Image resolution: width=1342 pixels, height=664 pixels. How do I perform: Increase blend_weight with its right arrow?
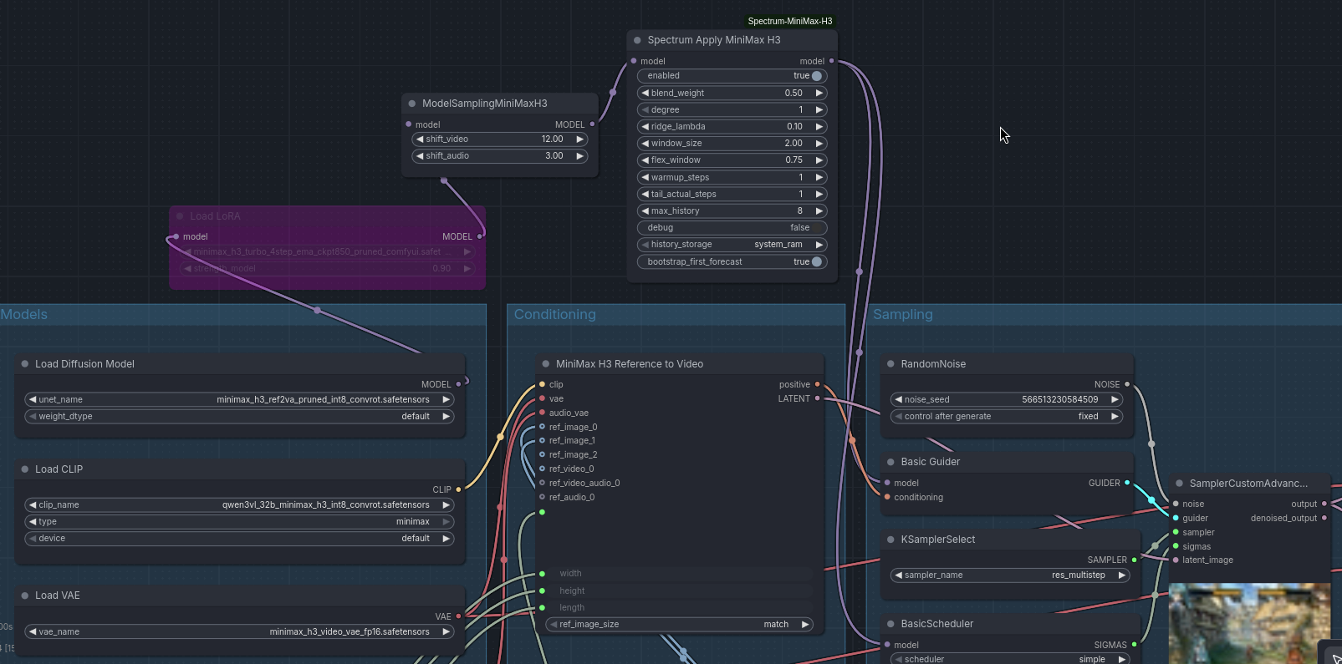tap(819, 94)
